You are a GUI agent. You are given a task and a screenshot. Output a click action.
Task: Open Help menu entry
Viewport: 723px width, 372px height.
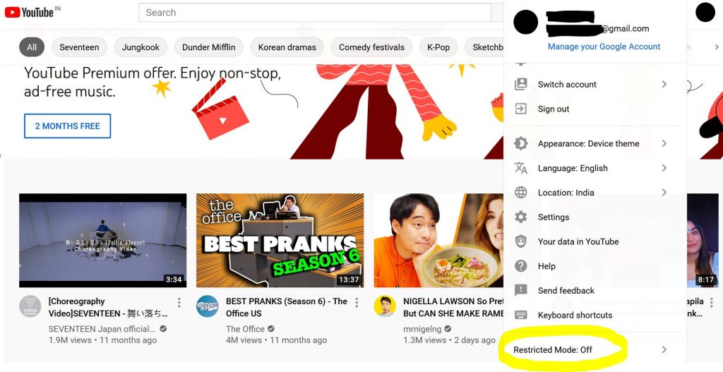tap(592, 266)
